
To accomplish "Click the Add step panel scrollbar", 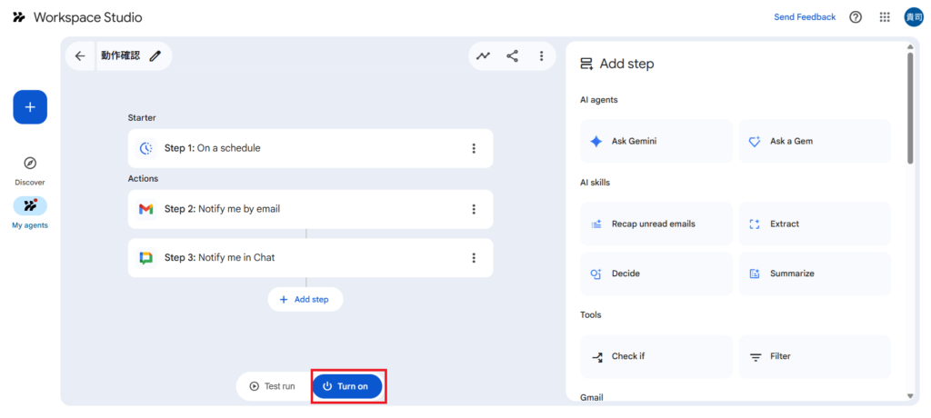I will click(910, 109).
